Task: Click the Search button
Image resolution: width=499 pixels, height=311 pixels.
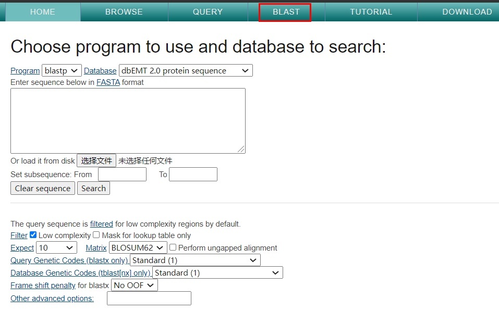Action: coord(93,189)
